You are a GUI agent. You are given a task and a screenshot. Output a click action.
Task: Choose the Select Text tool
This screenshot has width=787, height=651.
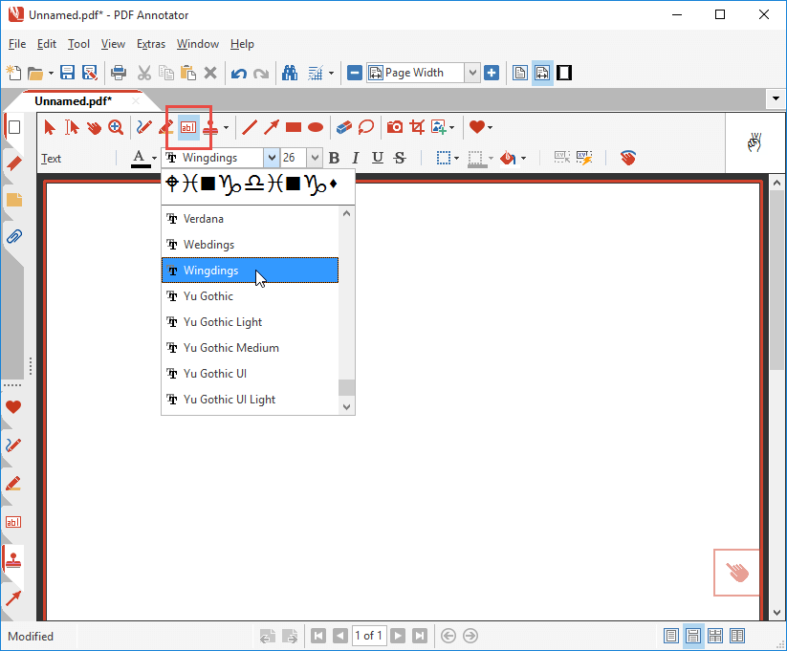point(72,127)
